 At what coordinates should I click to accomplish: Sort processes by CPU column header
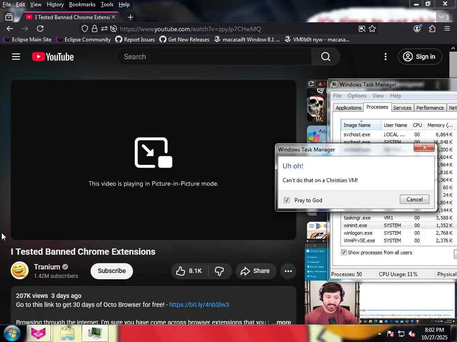point(417,125)
